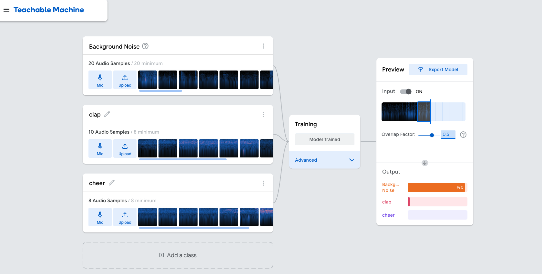The width and height of the screenshot is (542, 274).
Task: Click the Output section heading
Action: (x=391, y=172)
